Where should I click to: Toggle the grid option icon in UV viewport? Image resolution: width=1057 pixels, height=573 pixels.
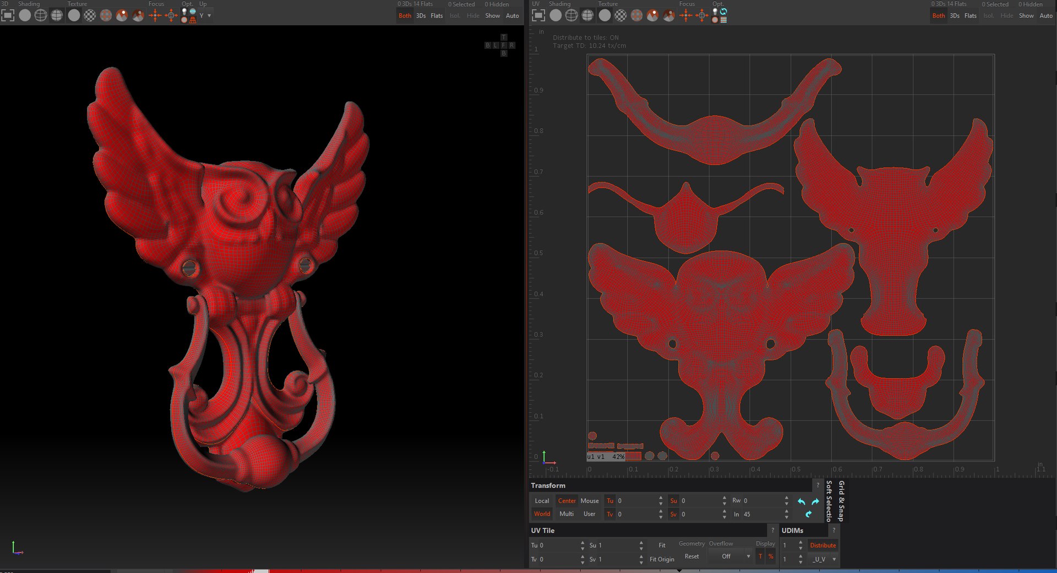click(x=723, y=20)
